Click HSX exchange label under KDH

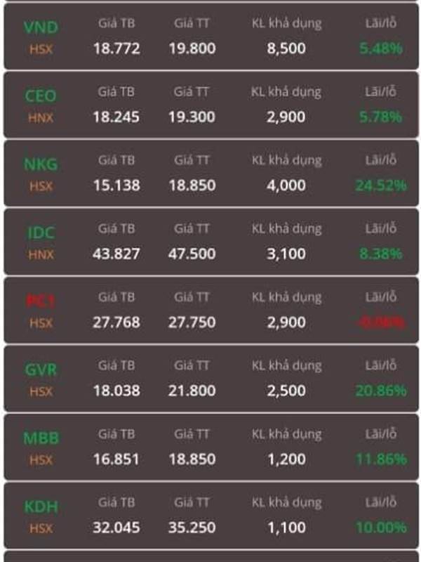[x=41, y=528]
